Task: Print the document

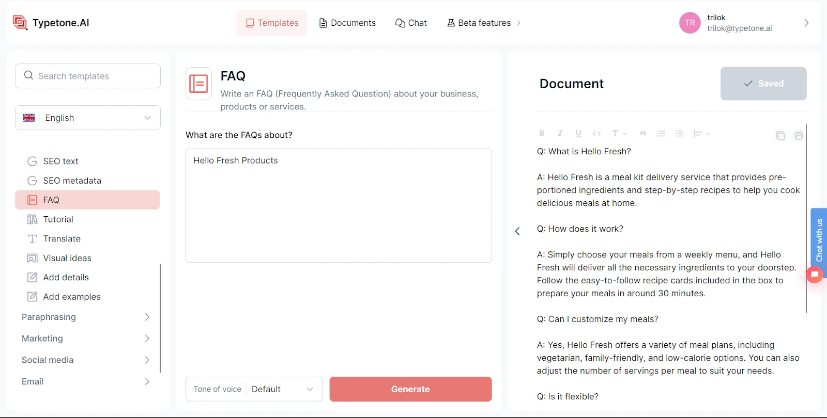Action: pyautogui.click(x=799, y=136)
